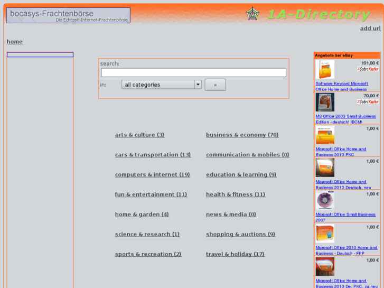This screenshot has width=384, height=288.
Task: Open Business 2010 De. PKC, zu.neu link
Action: pos(346,283)
